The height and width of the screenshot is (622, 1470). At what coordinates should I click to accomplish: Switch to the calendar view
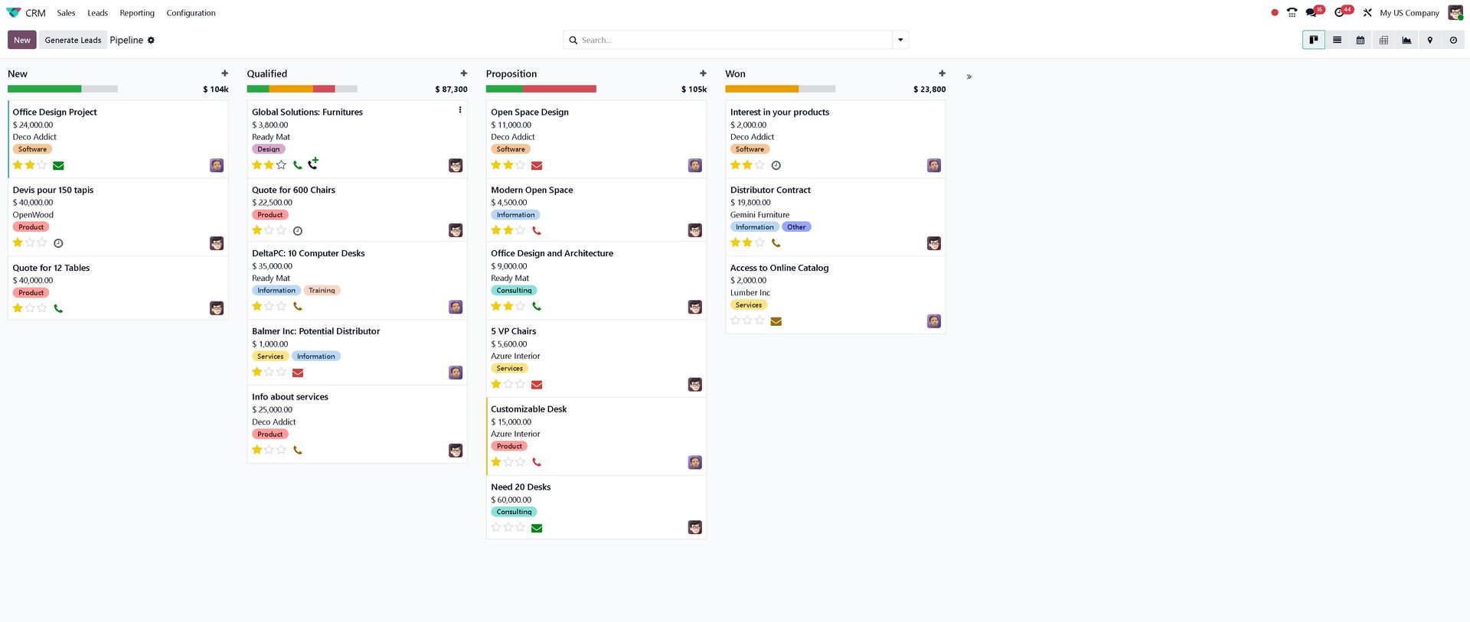(1360, 40)
